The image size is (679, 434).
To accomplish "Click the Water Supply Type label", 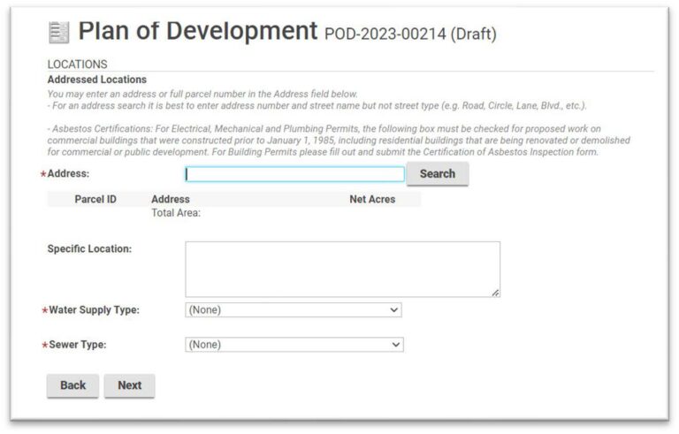I will click(x=93, y=310).
